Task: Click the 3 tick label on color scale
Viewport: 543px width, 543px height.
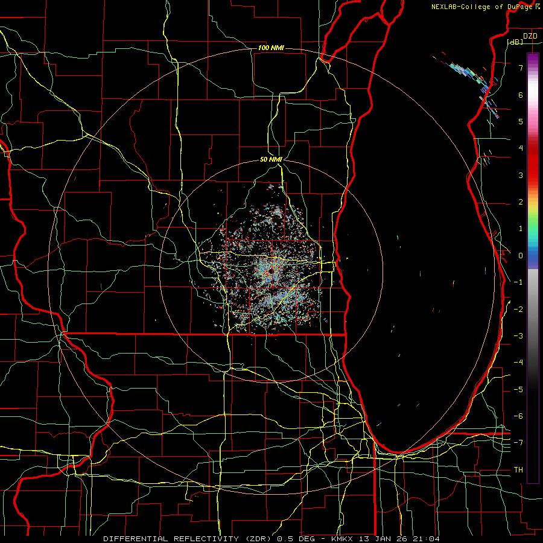Action: pos(521,175)
